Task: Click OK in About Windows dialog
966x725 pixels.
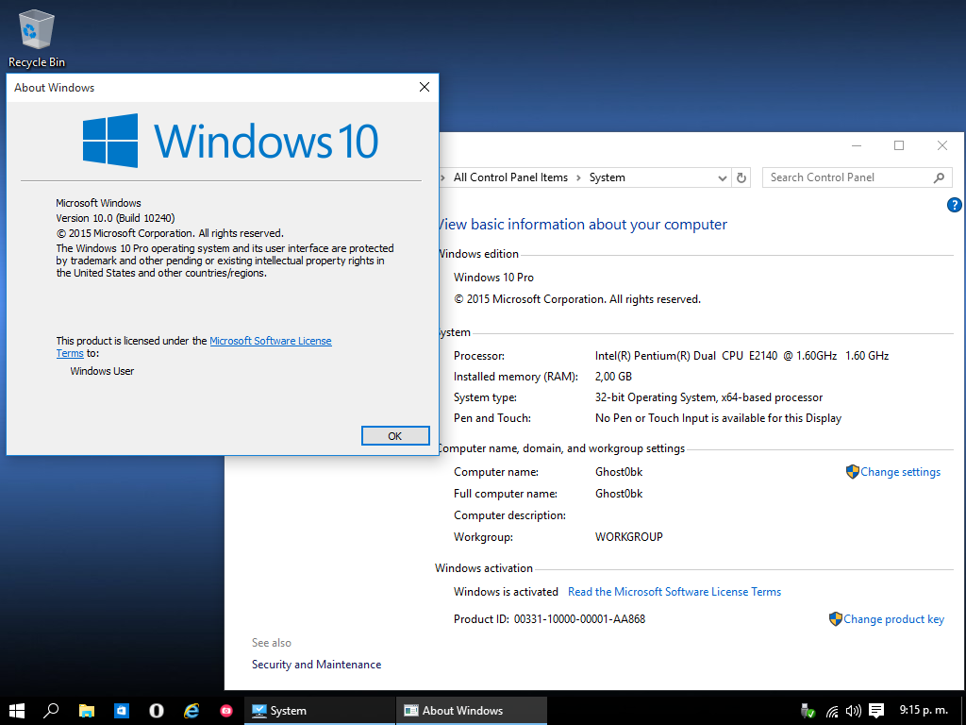Action: 395,436
